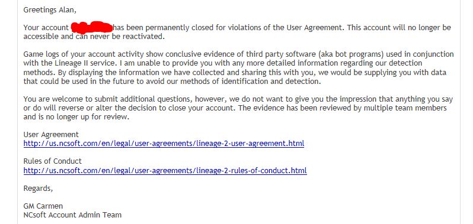Click 'and is no longer up for review.'
The image size is (473, 224).
pyautogui.click(x=76, y=117)
